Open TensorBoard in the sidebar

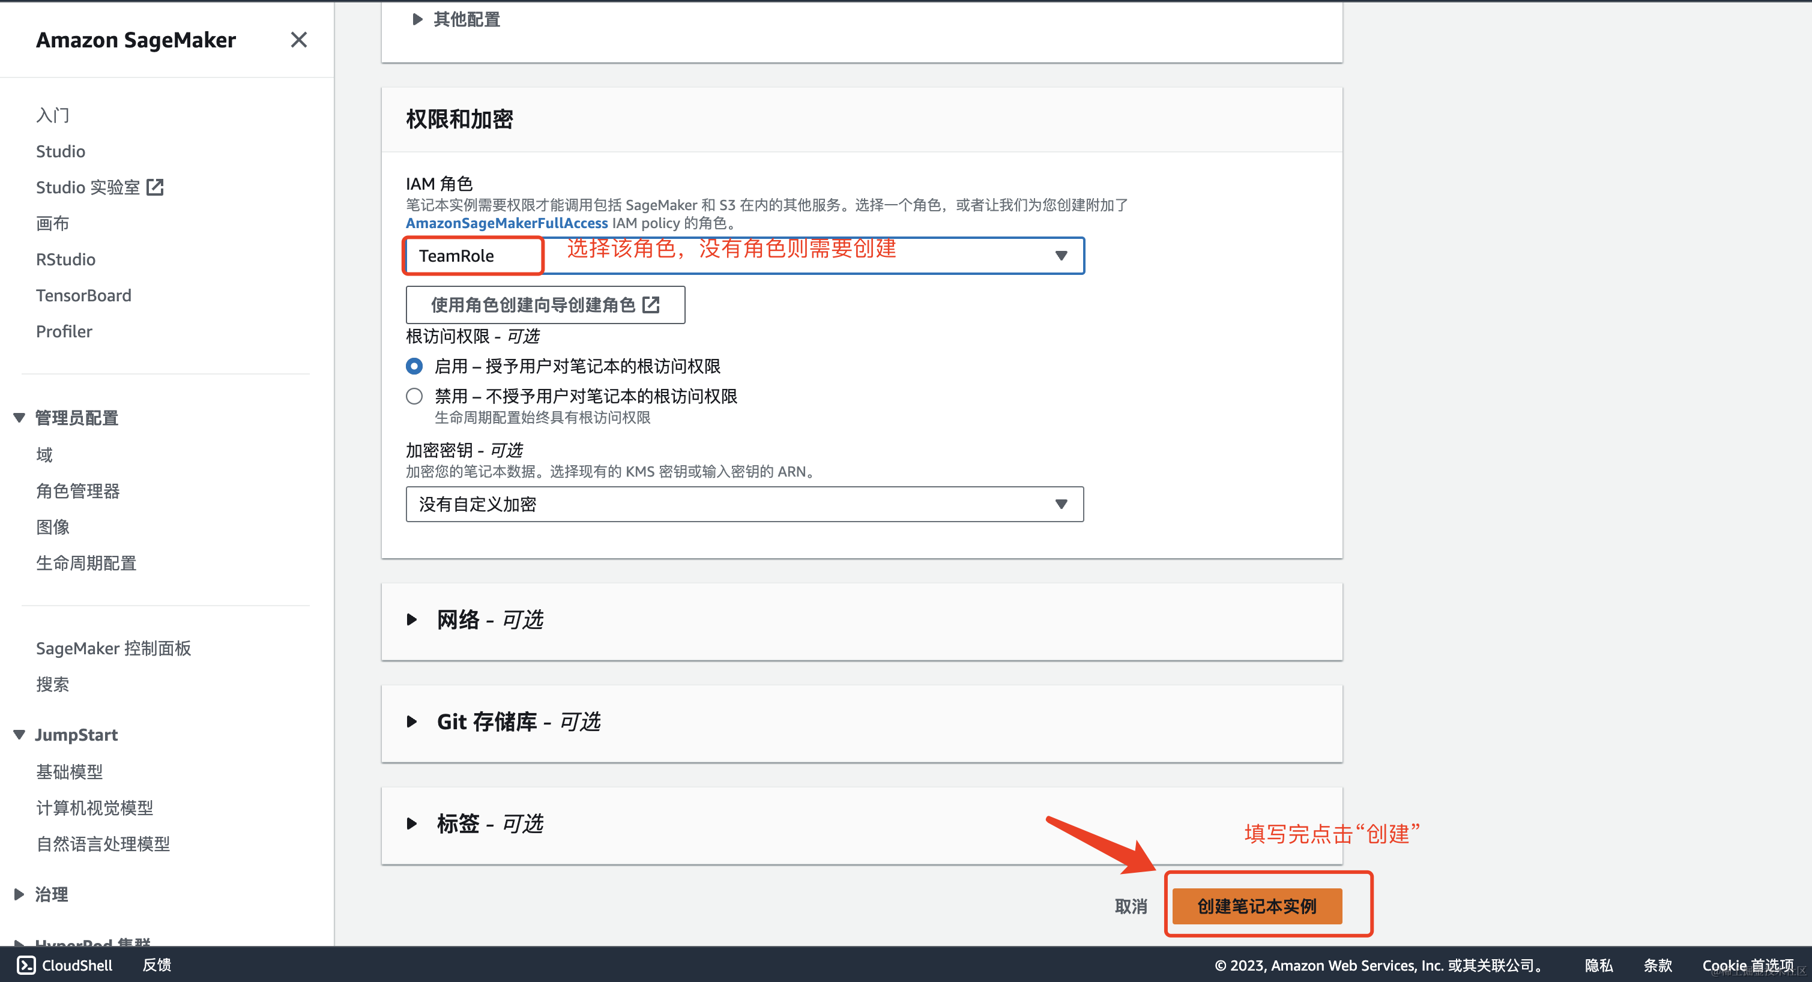click(83, 295)
